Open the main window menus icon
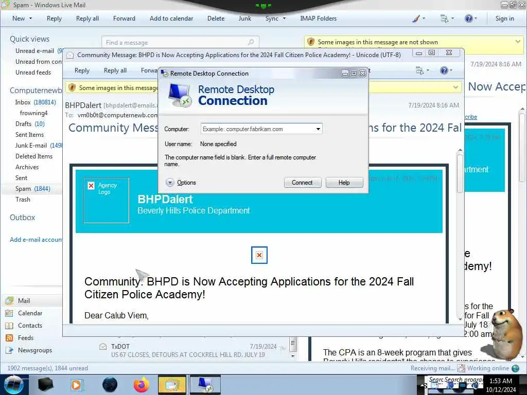This screenshot has width=527, height=395. pos(447,19)
